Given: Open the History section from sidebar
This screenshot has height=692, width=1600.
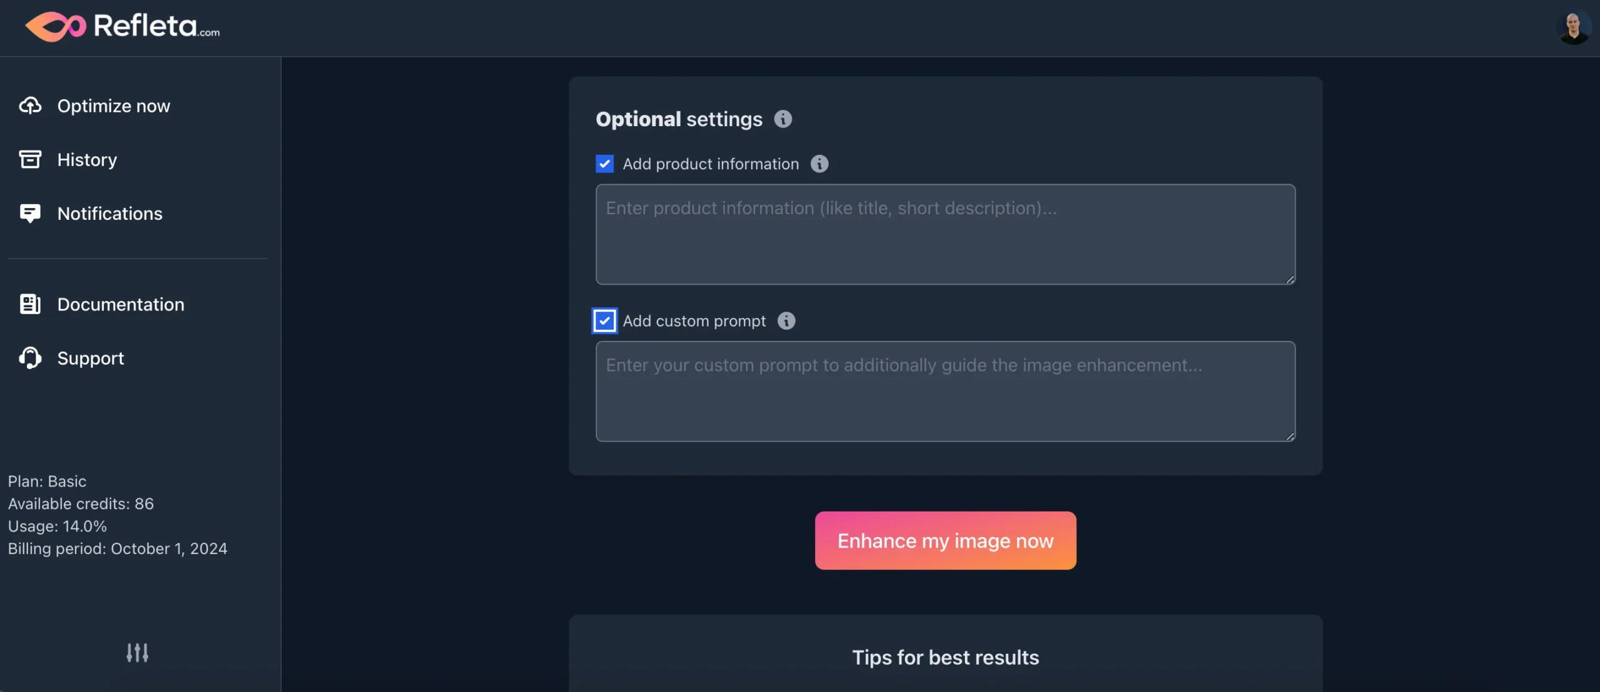Looking at the screenshot, I should [x=87, y=159].
